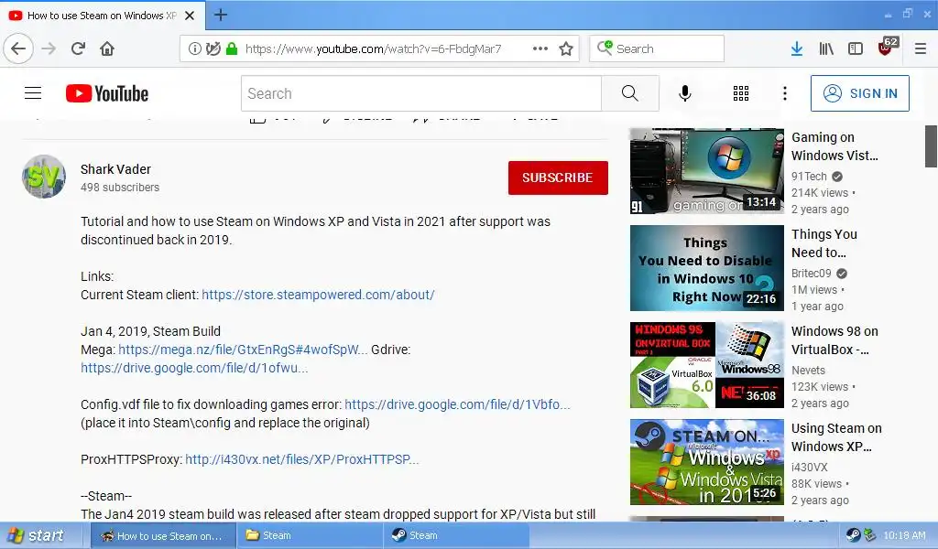938x549 pixels.
Task: Close the 'How to use Steam' tab
Action: tap(190, 16)
